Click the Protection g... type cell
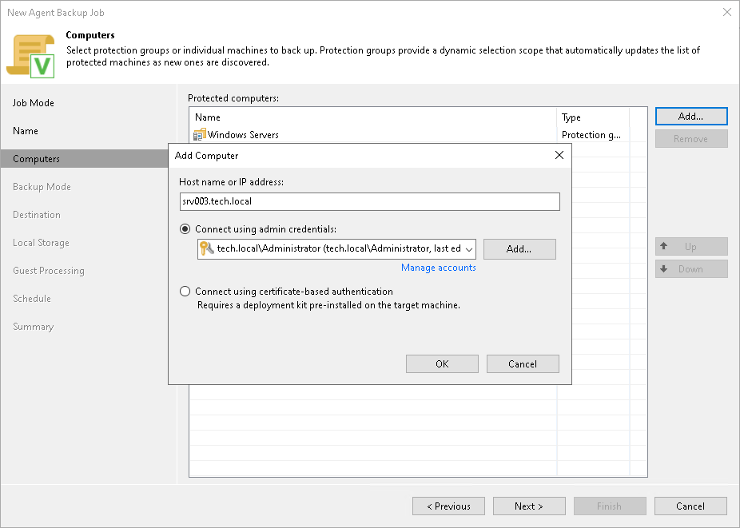The width and height of the screenshot is (740, 528). click(x=593, y=135)
